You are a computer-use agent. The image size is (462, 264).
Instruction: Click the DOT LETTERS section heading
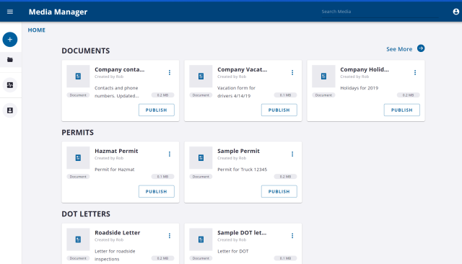pyautogui.click(x=86, y=214)
